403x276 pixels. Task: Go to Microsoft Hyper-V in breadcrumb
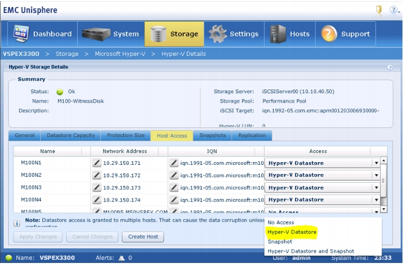pyautogui.click(x=120, y=54)
